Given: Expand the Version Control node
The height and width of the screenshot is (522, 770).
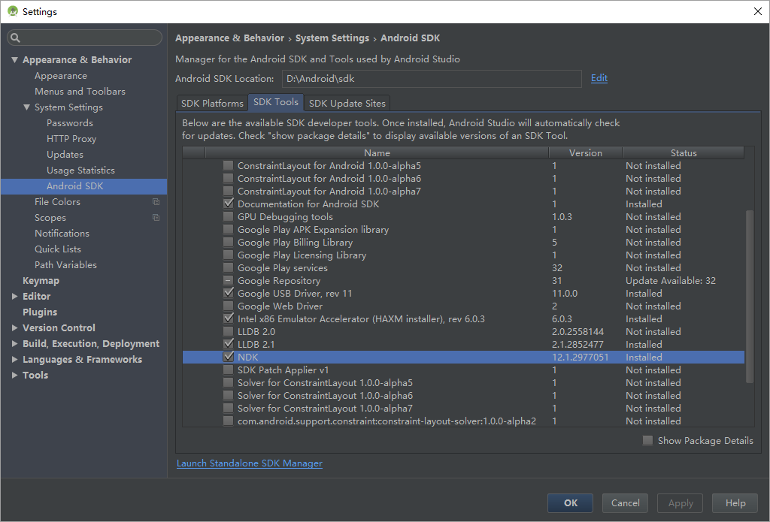Looking at the screenshot, I should [x=15, y=328].
